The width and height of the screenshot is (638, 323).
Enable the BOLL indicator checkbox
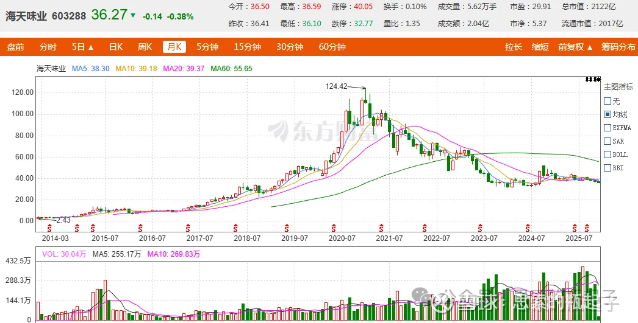608,155
